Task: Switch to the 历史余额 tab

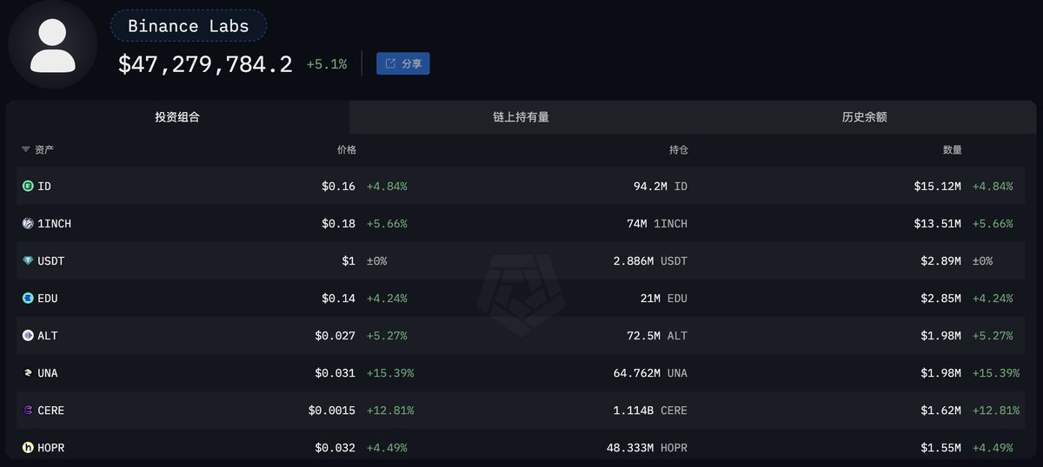Action: pos(864,116)
